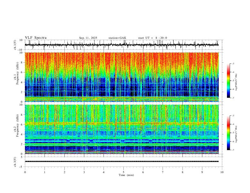This screenshot has width=250, height=193.
Task: Click the ch.1 colorbar "-7" tick value
Action: [233, 98]
